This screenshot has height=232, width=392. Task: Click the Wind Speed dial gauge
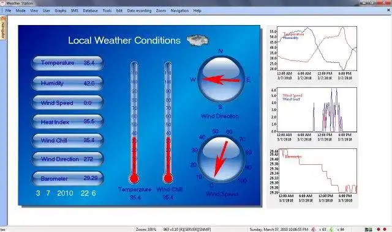pos(221,159)
